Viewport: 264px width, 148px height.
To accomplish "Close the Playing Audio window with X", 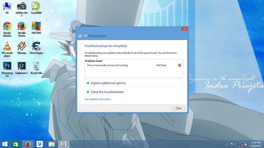I will (184, 29).
